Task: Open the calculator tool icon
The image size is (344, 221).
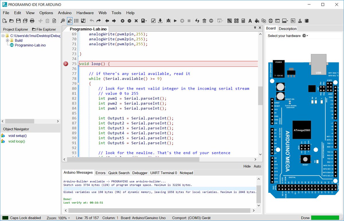Action: point(243,21)
